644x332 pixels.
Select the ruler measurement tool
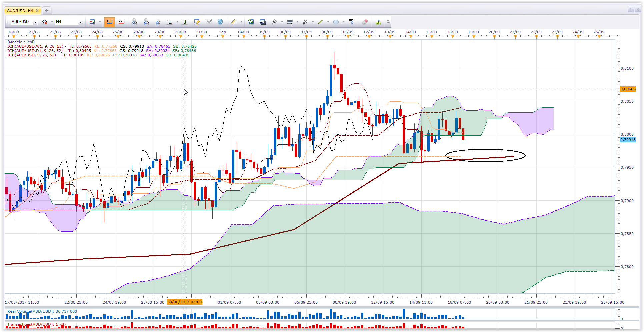click(234, 22)
